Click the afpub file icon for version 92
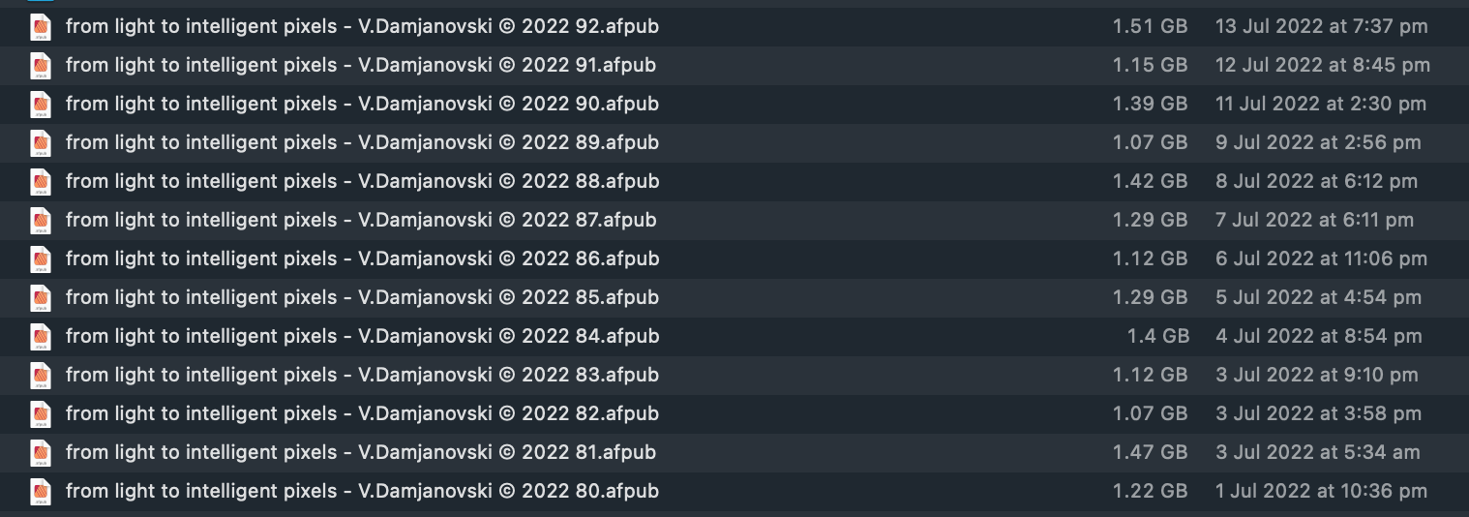The width and height of the screenshot is (1469, 517). point(40,27)
